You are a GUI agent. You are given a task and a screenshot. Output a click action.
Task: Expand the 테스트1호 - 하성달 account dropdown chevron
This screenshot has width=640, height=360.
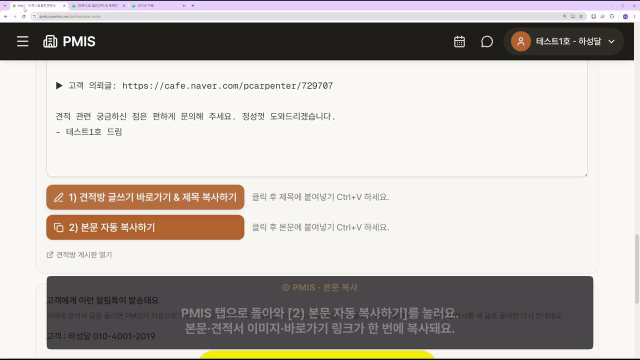pos(611,41)
